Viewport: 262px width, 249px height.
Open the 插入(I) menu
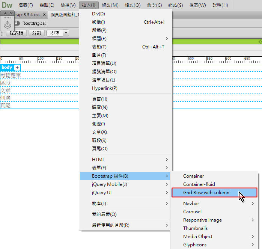click(89, 5)
